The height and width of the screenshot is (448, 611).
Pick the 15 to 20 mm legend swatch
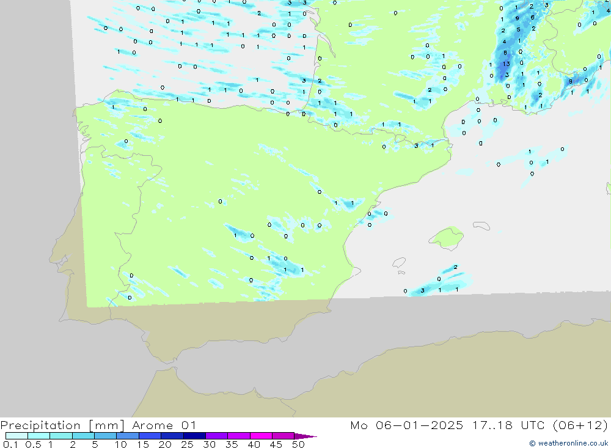pos(150,436)
